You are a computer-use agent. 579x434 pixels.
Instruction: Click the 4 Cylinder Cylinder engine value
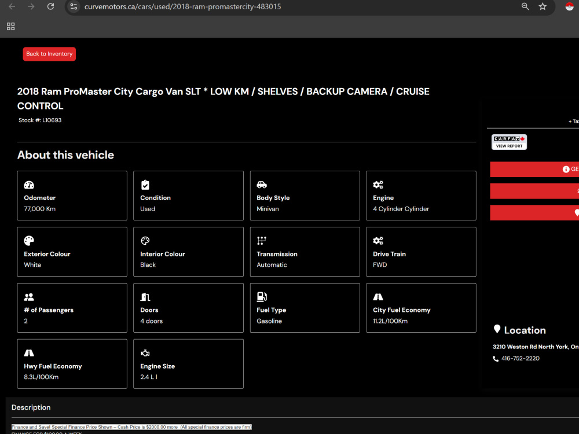pos(401,209)
